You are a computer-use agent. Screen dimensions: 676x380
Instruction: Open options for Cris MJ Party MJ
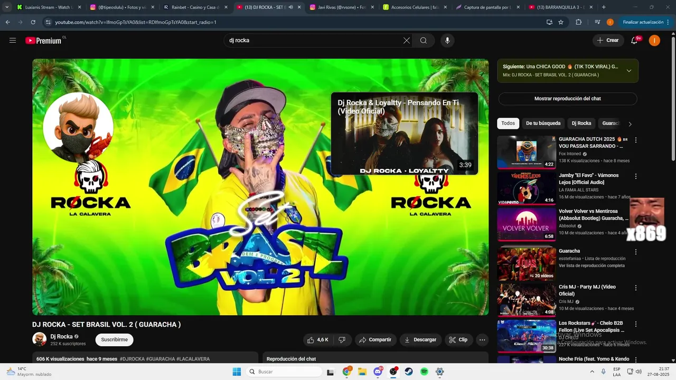click(636, 288)
